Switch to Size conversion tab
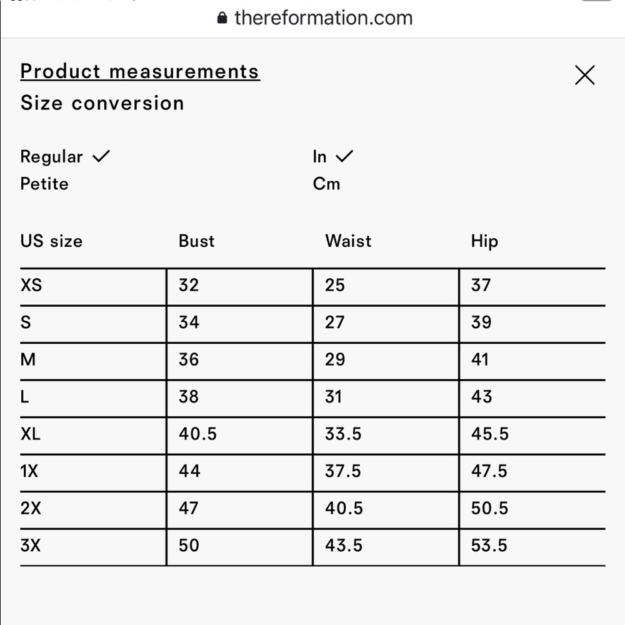Viewport: 625px width, 625px height. [x=102, y=103]
